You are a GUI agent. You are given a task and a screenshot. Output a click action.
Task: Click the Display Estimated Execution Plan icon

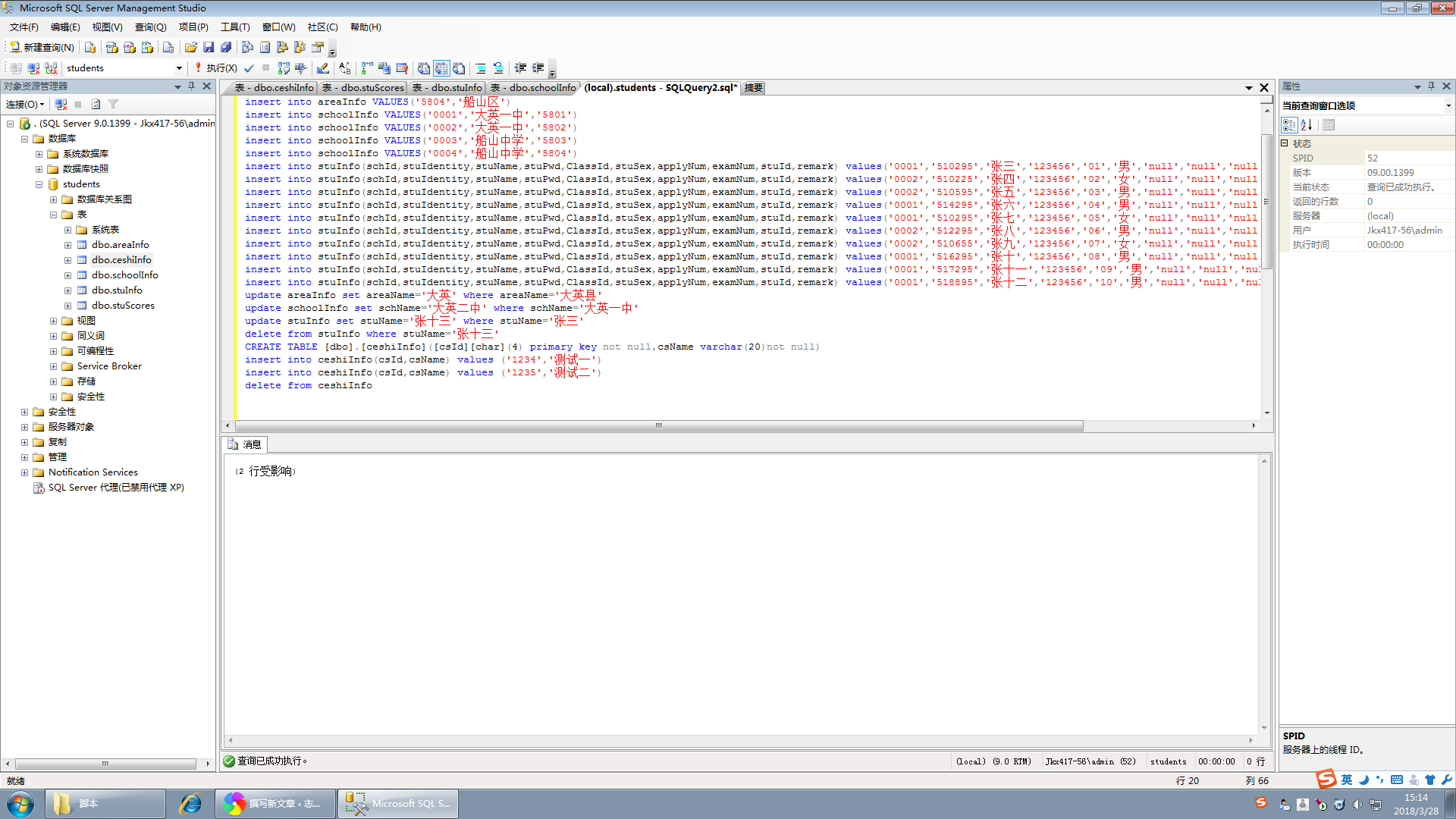pyautogui.click(x=284, y=67)
